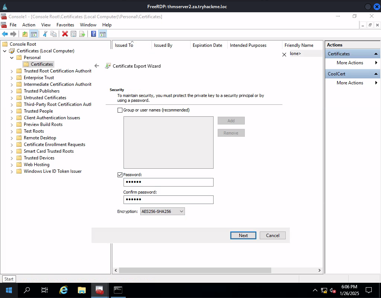Screen dimensions: 381x298
Task: Open the Command Prompt taskbar icon
Action: click(118, 290)
